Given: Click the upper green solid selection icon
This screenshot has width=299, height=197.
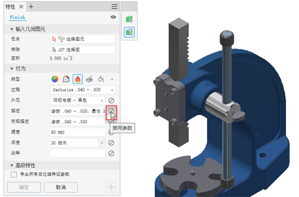Looking at the screenshot, I should pyautogui.click(x=129, y=19).
